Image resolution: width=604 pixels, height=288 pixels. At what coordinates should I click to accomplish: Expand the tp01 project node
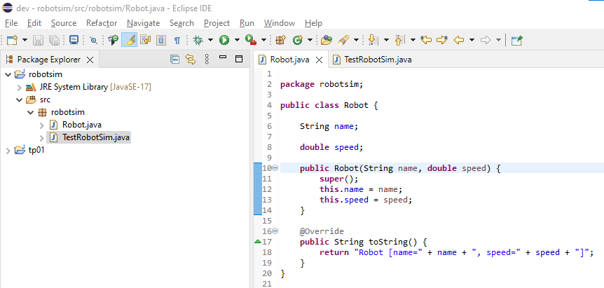click(x=8, y=150)
